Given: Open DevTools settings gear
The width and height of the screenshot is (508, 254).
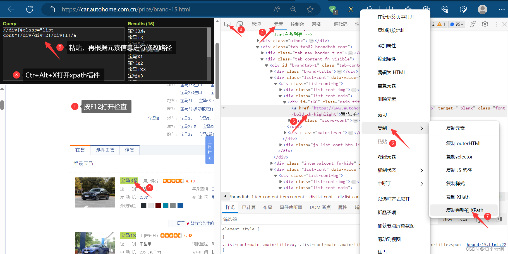Looking at the screenshot, I should click(485, 24).
